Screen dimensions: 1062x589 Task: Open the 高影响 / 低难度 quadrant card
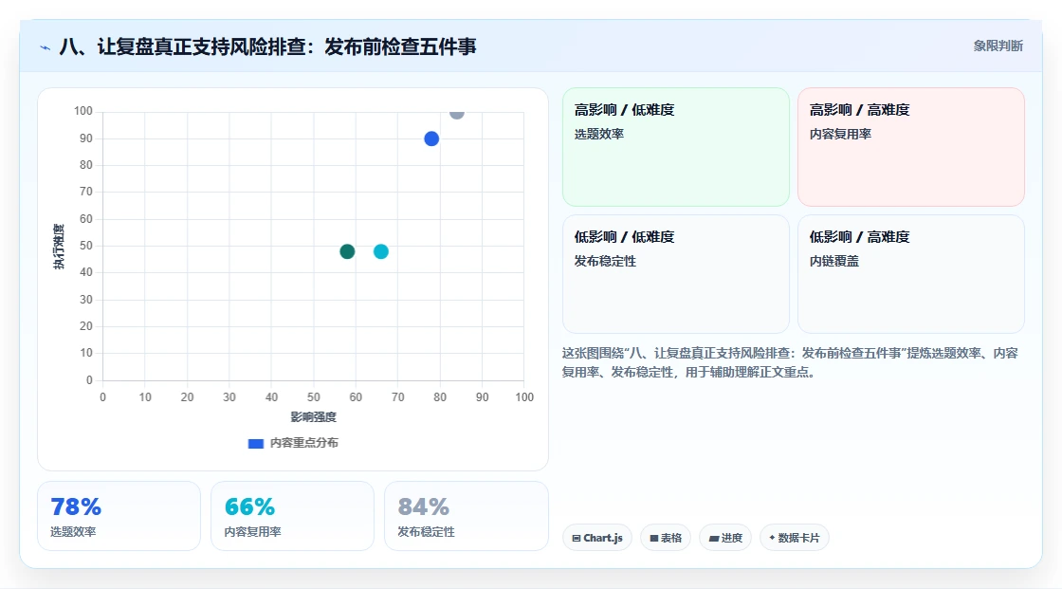tap(676, 146)
